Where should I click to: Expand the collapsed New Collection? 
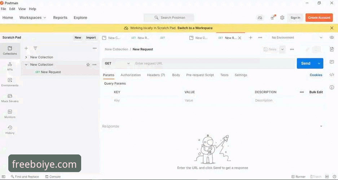tap(26, 57)
